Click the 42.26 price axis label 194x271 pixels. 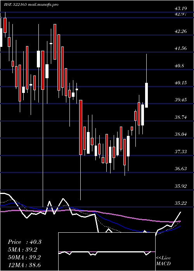tap(181, 31)
